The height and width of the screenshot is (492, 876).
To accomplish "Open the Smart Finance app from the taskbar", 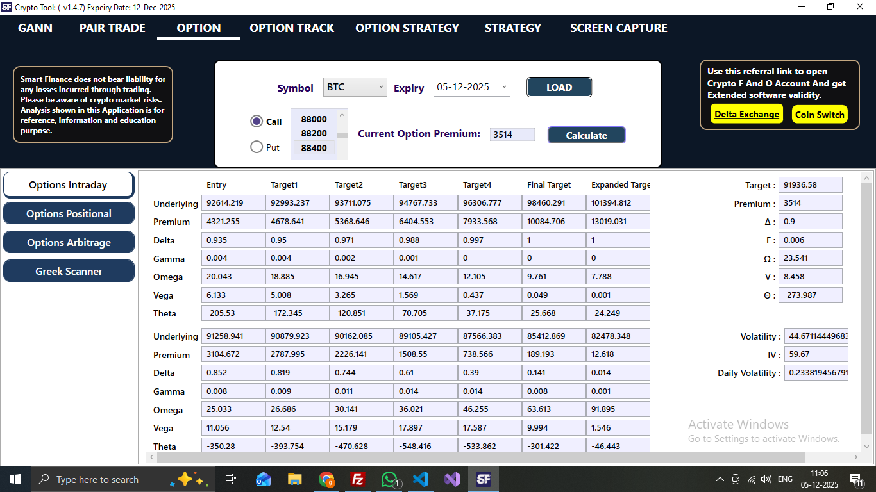I will [x=484, y=479].
